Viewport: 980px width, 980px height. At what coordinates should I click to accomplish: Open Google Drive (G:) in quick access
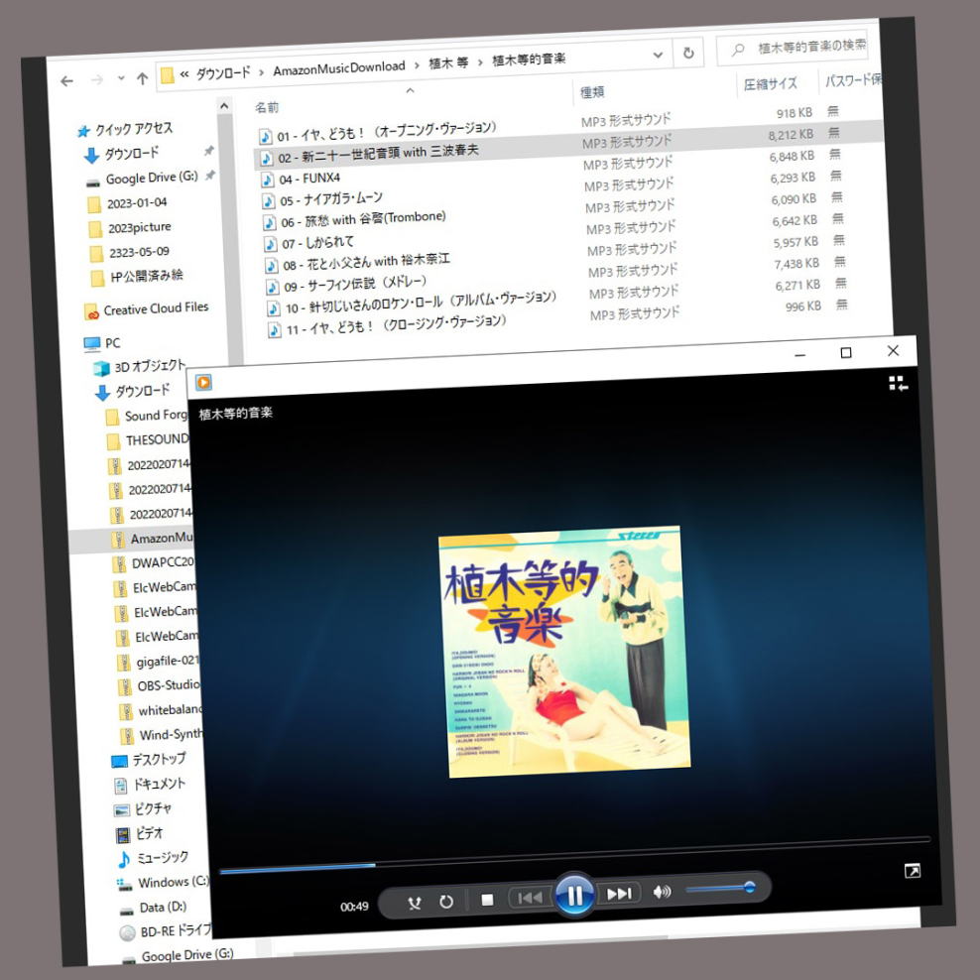[x=143, y=179]
